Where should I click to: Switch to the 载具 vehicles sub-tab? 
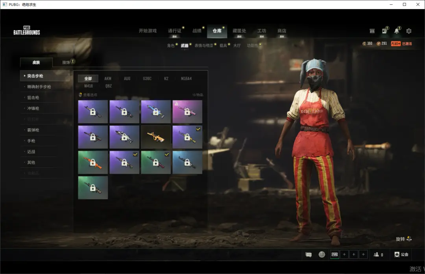pyautogui.click(x=223, y=46)
